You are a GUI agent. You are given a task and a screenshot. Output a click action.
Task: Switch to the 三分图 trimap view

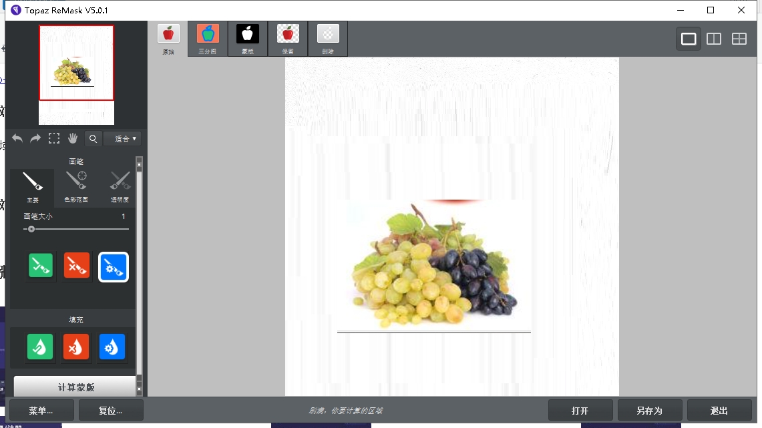tap(208, 39)
